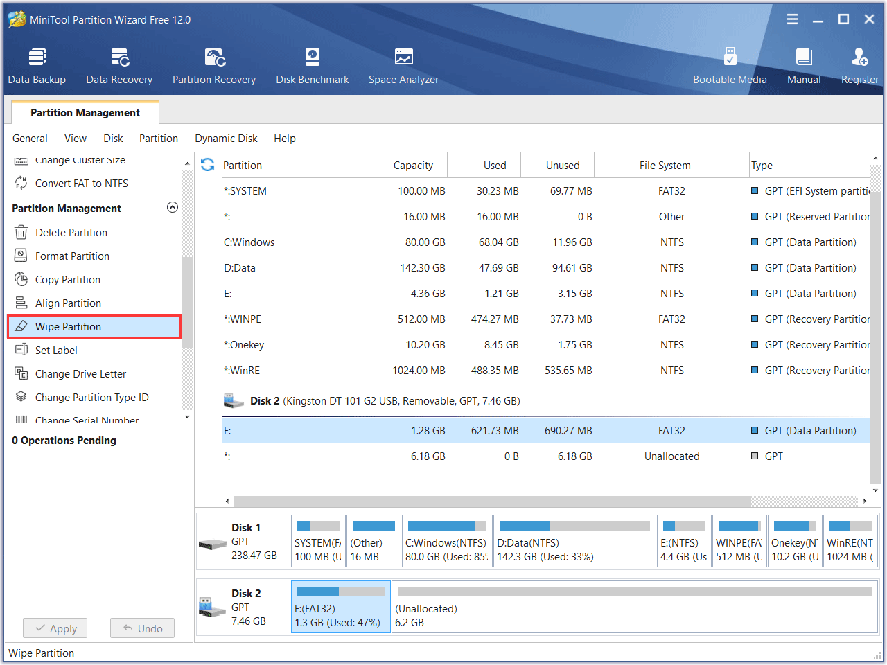Open Space Analyzer

403,66
